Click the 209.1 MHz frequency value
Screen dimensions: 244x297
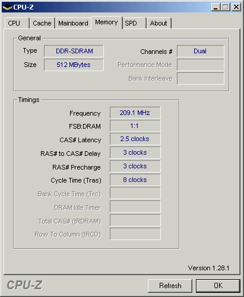click(x=135, y=113)
